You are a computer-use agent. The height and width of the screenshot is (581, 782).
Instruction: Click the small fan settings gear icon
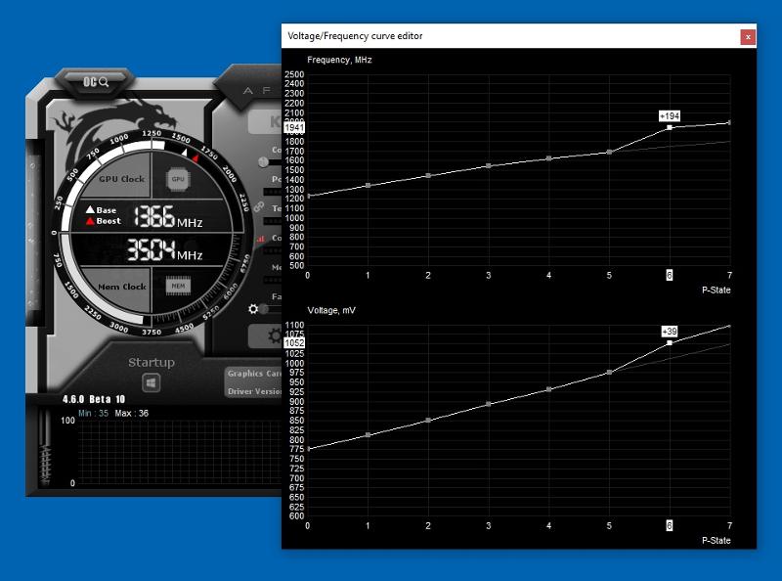tap(252, 310)
